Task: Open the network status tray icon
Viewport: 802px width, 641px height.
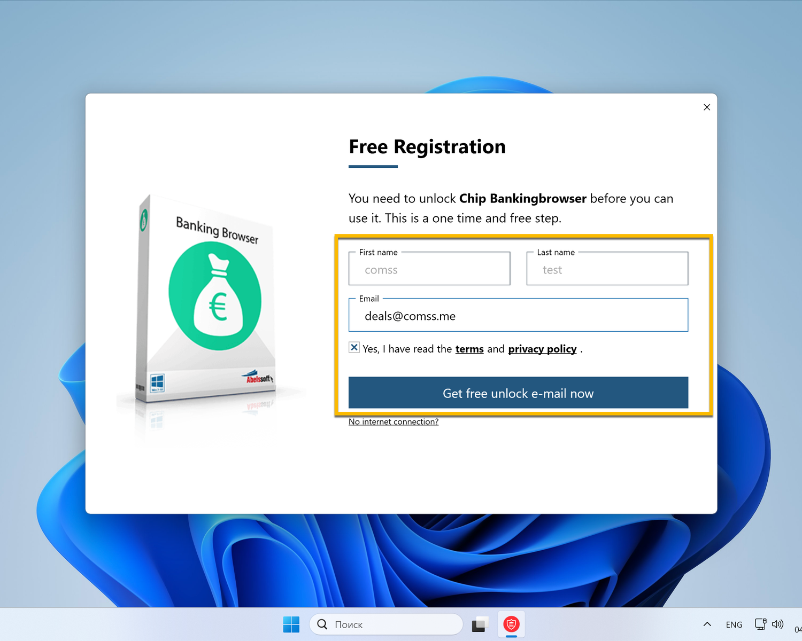Action: tap(760, 624)
